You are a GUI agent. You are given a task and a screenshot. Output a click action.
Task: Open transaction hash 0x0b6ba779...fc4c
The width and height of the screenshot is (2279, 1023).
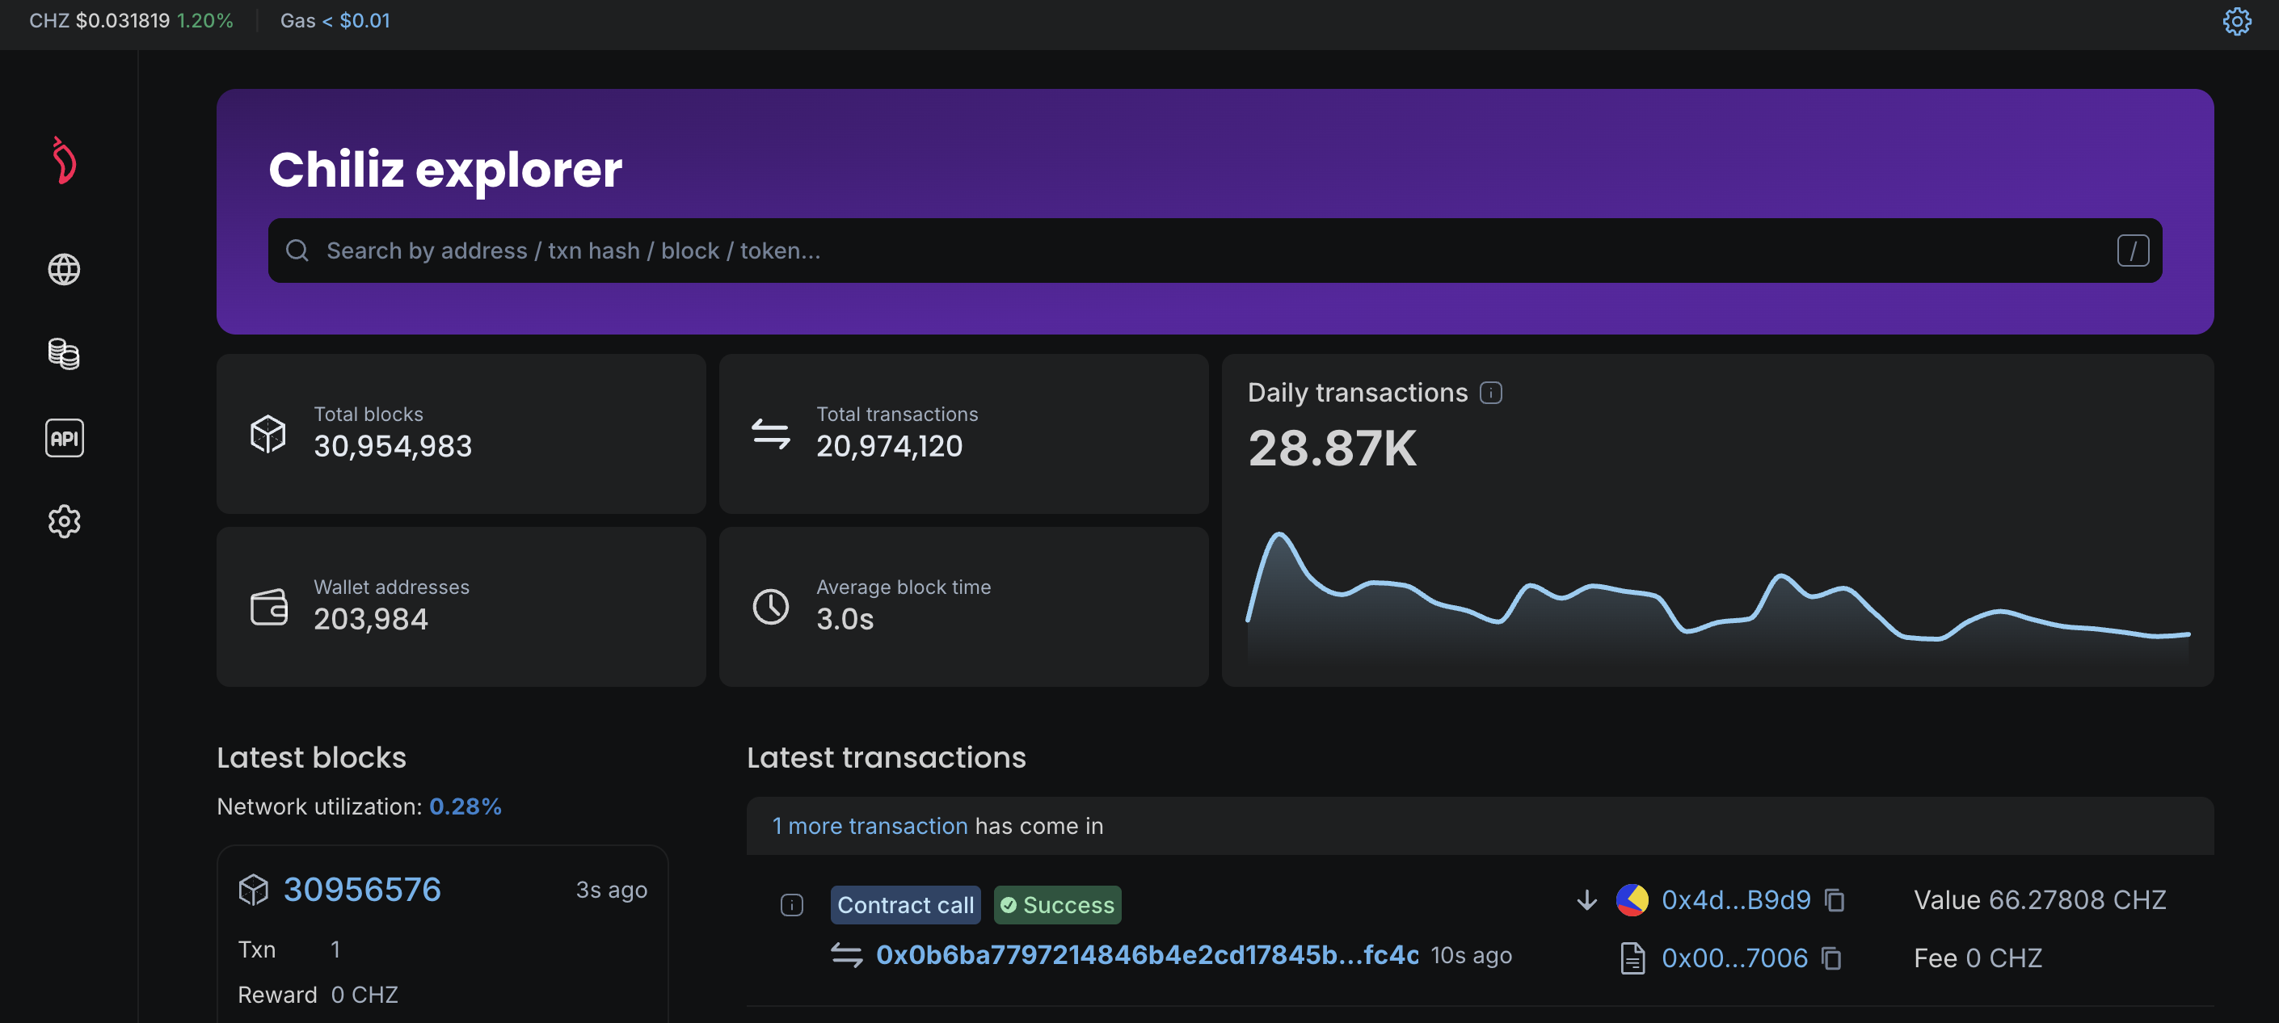1147,955
